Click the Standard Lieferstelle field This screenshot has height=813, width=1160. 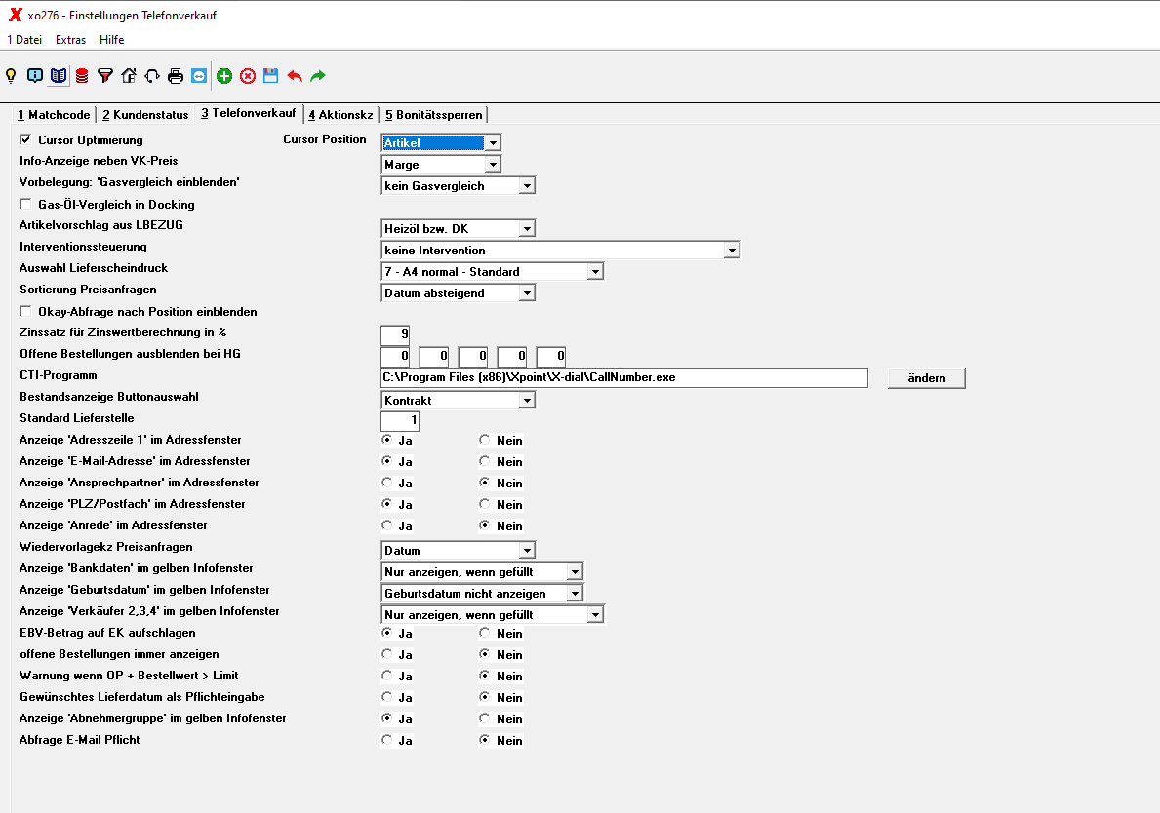pos(399,420)
